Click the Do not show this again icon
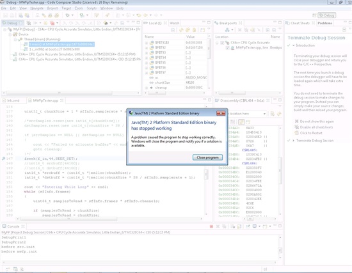The image size is (352, 273). (x=296, y=121)
